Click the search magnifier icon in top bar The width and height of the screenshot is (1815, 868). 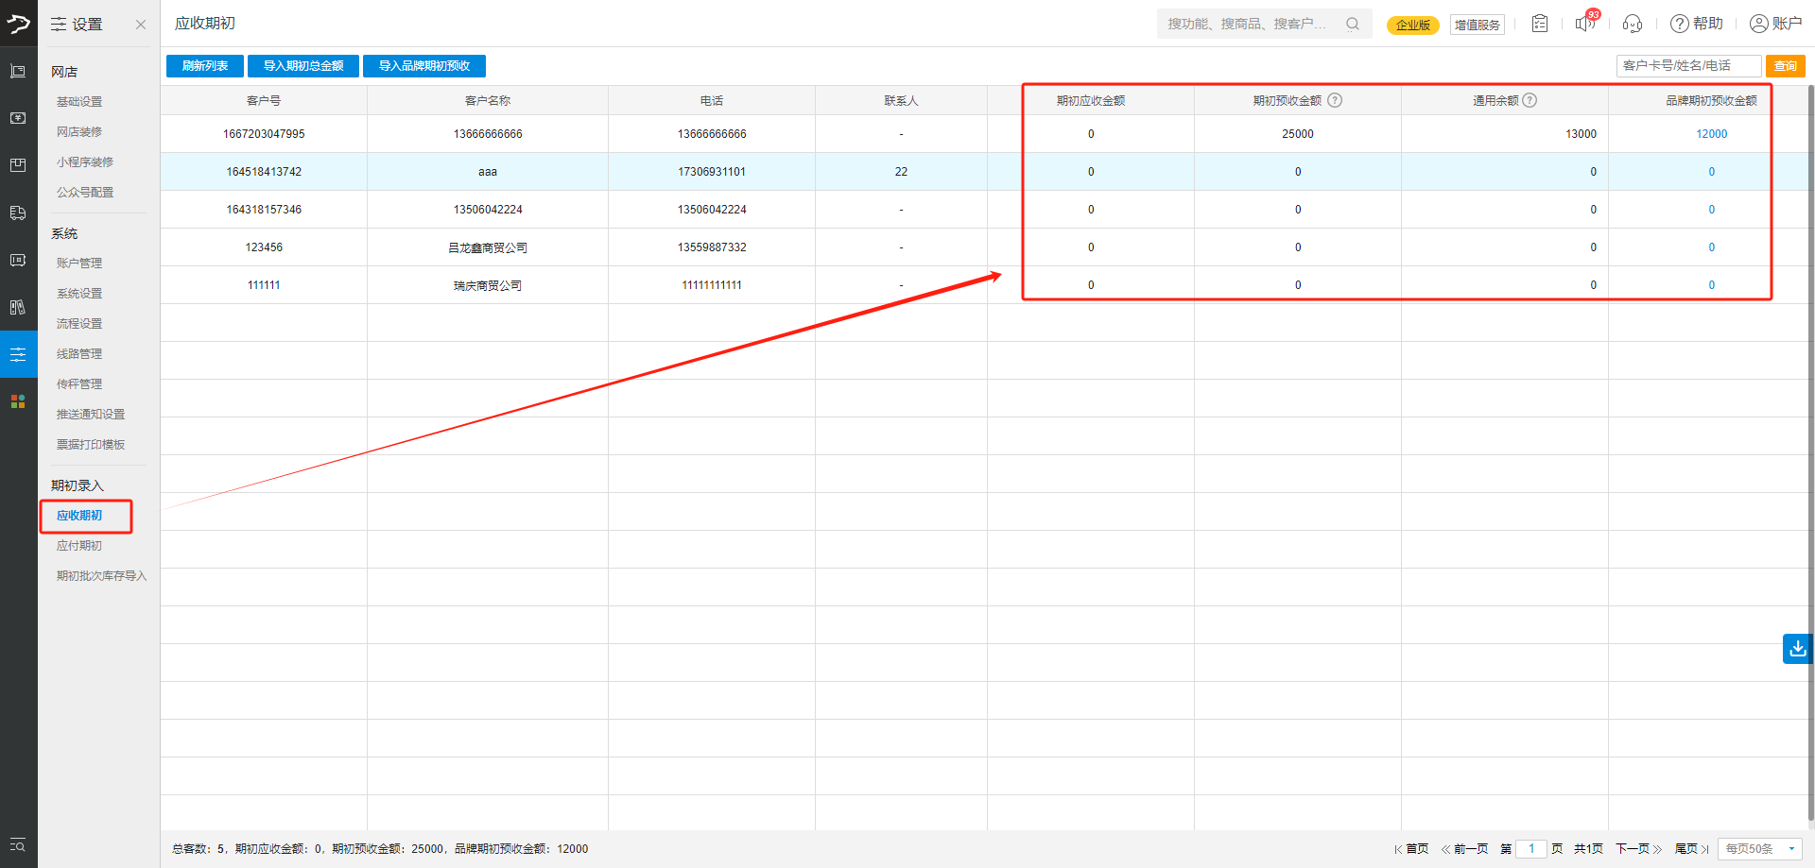pos(1353,24)
